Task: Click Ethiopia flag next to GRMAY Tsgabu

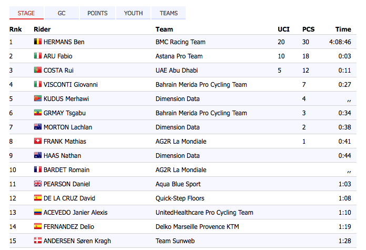Action: 37,113
